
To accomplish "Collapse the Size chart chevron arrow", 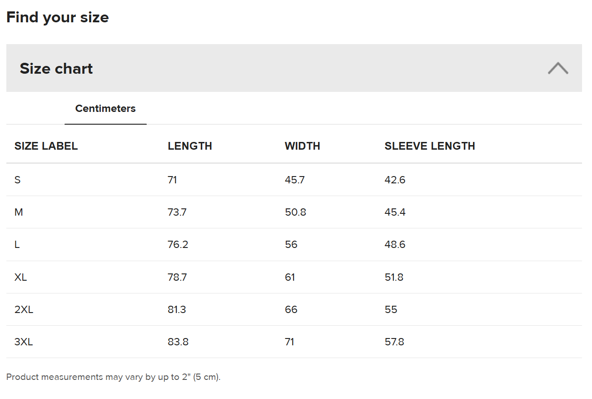I will click(557, 68).
